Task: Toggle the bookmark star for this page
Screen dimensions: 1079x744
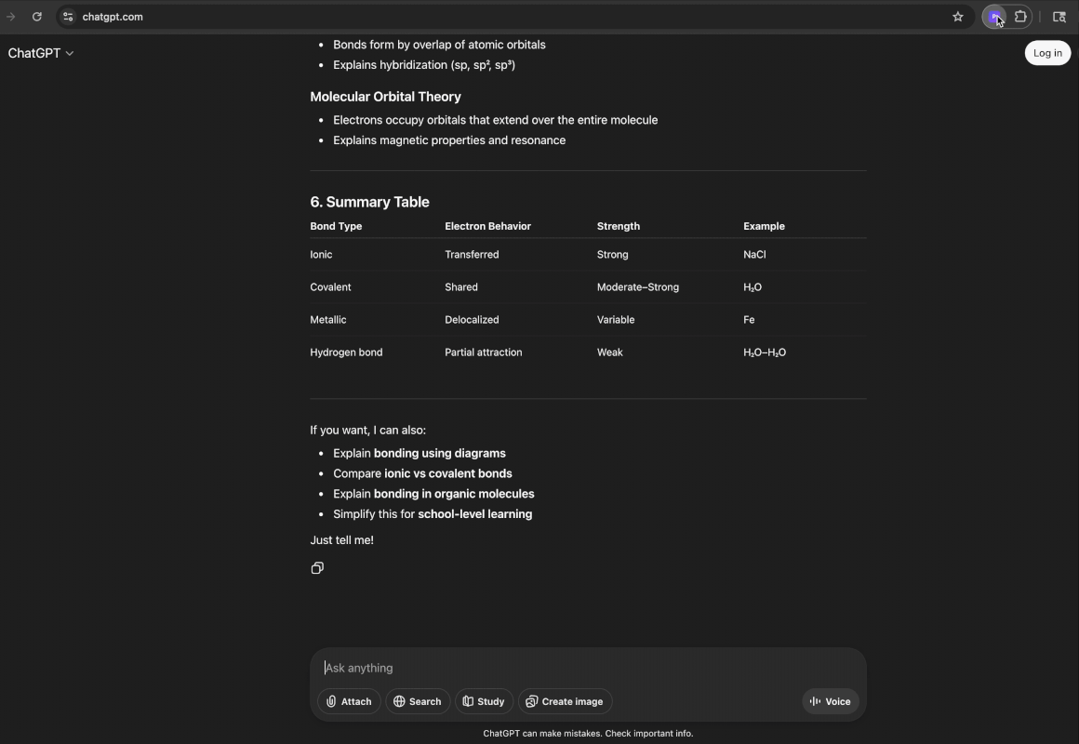Action: point(957,16)
